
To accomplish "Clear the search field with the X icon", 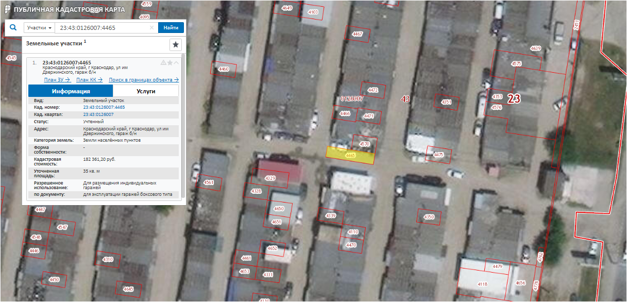I will pyautogui.click(x=151, y=28).
